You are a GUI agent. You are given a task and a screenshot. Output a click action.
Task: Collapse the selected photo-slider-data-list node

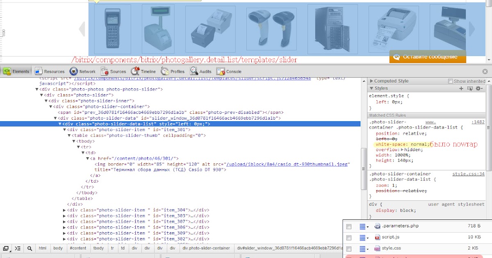[60, 124]
